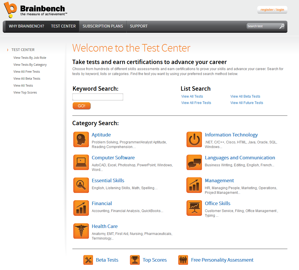Click the Health Care caduceus icon
Image resolution: width=299 pixels, height=270 pixels.
point(81,231)
